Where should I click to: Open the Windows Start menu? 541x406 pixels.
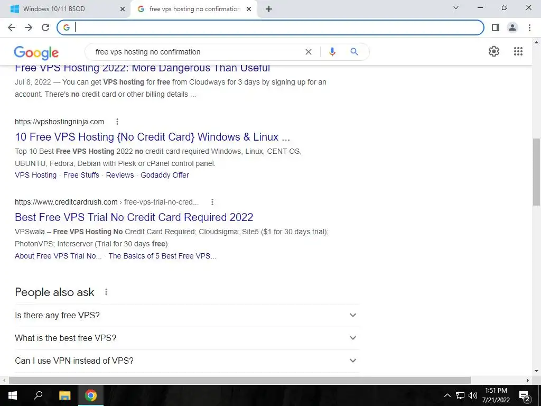[x=13, y=395]
